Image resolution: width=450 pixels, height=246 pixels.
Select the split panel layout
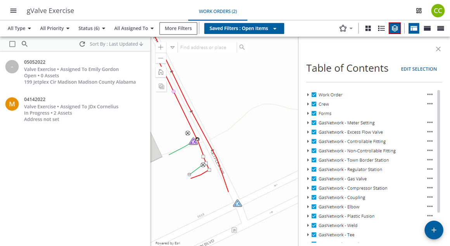coord(414,28)
